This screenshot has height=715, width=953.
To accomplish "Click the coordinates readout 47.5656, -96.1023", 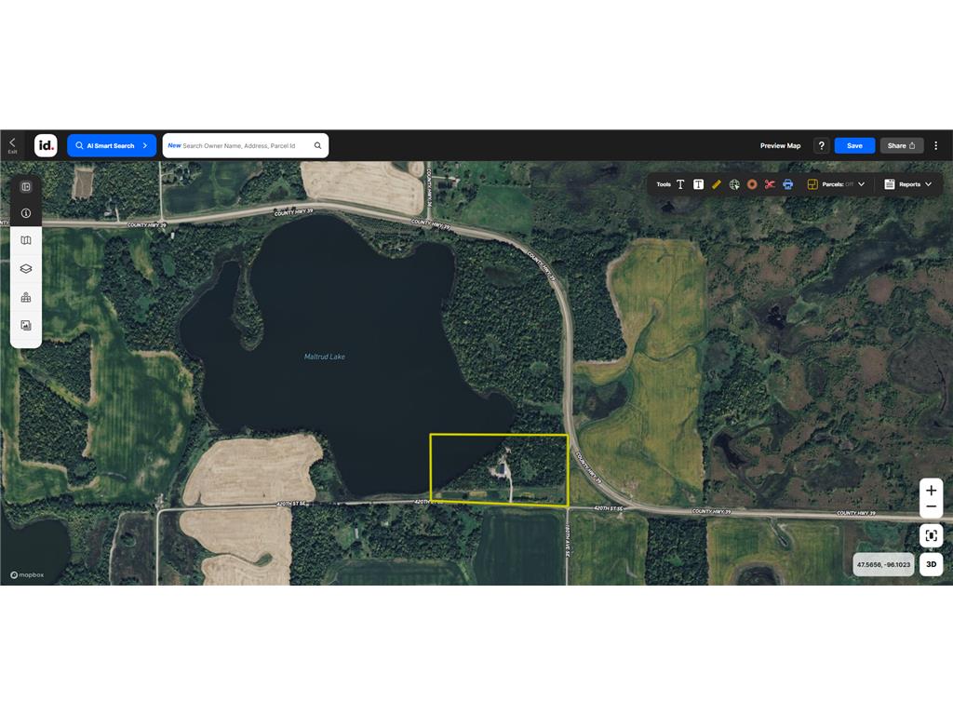I will pos(884,565).
